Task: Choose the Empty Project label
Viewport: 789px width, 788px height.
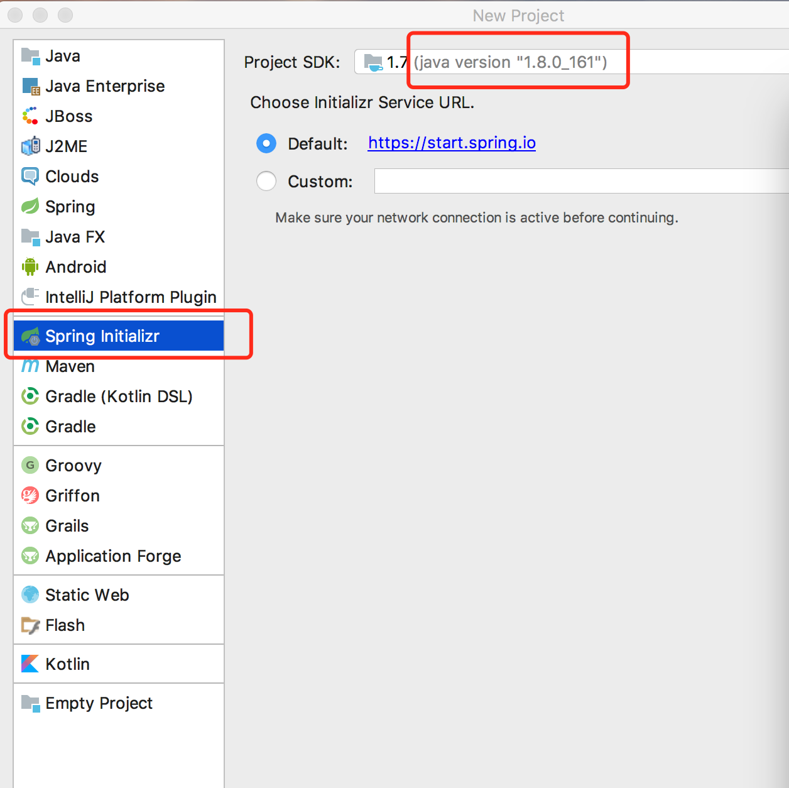Action: point(99,703)
